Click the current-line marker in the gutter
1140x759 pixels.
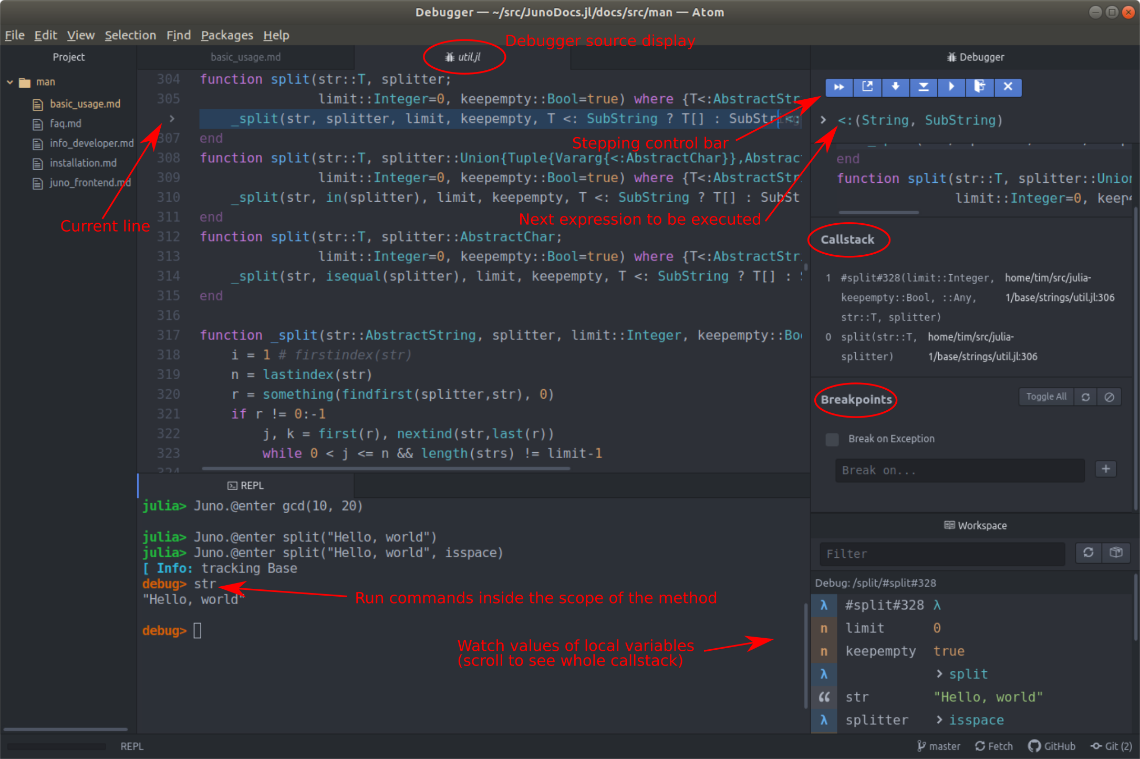(172, 119)
